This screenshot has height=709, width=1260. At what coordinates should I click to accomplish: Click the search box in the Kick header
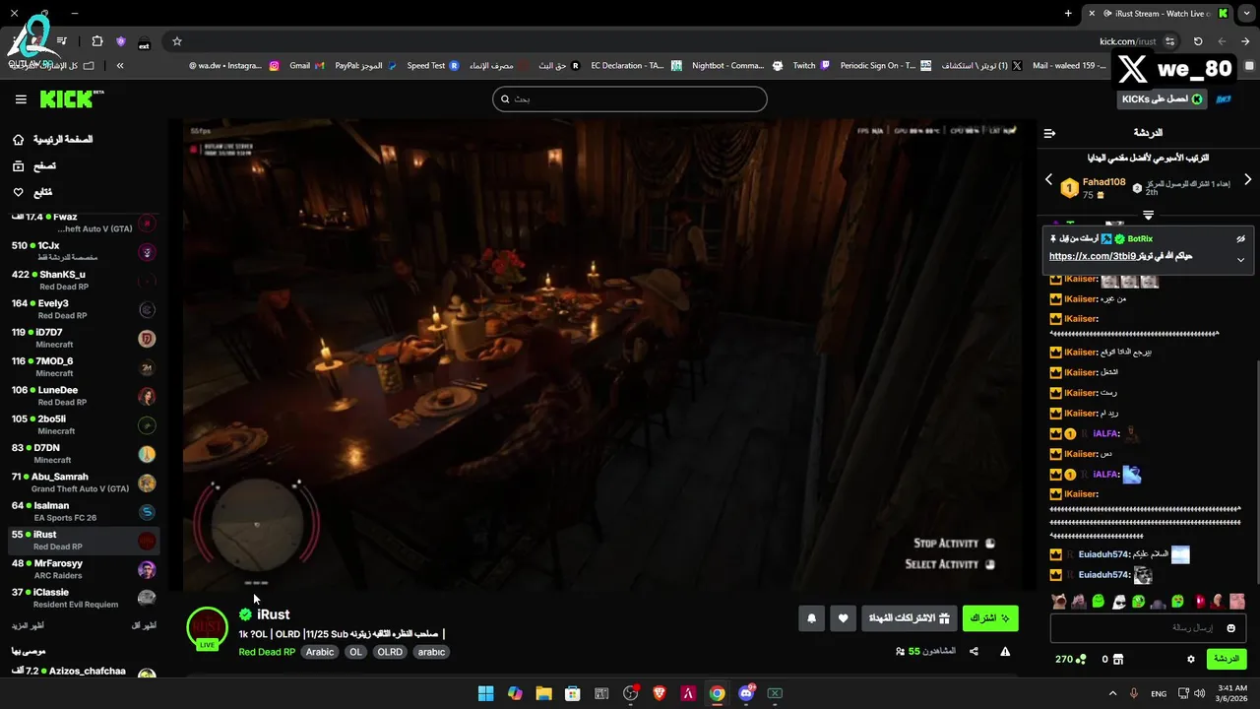point(630,98)
